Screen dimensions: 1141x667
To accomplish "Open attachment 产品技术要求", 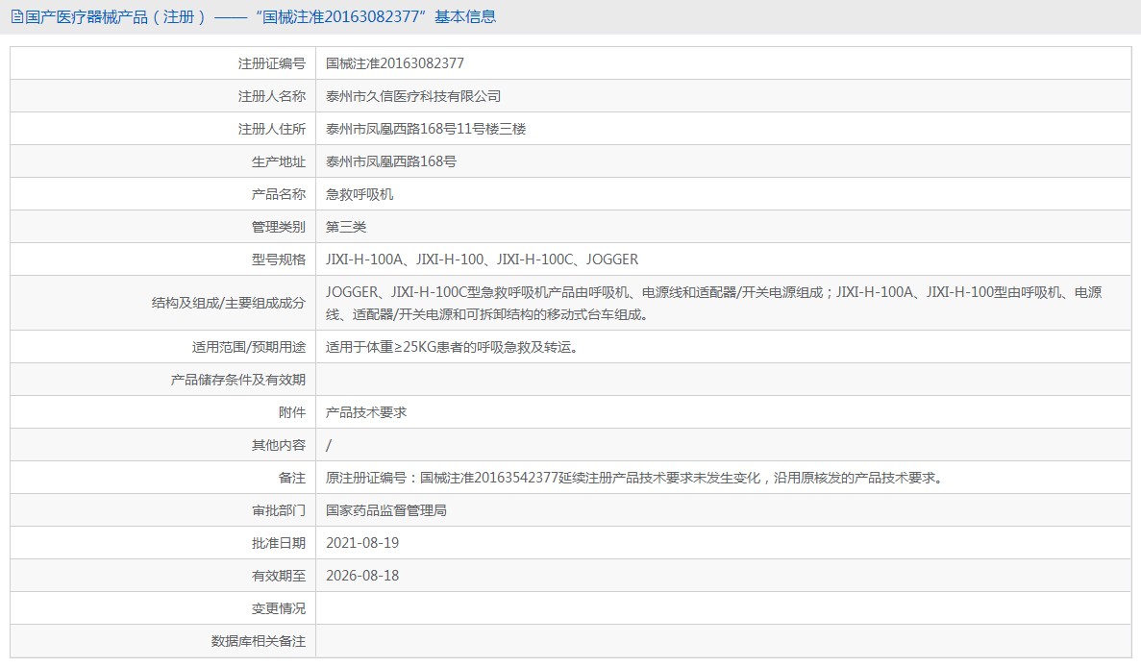I will click(x=366, y=412).
